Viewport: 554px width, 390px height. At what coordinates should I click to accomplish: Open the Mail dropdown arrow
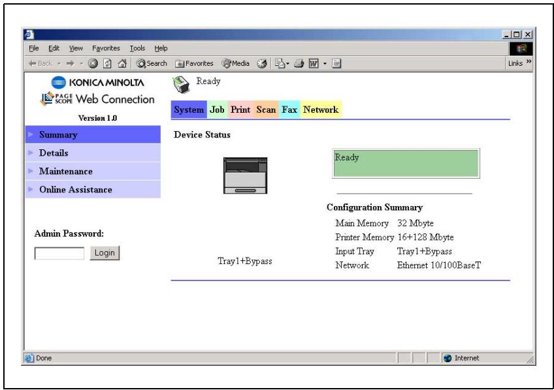point(287,64)
